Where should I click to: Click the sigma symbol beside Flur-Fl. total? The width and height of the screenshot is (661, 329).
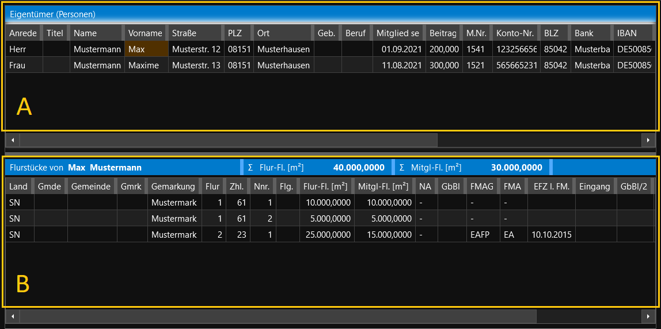pyautogui.click(x=250, y=168)
